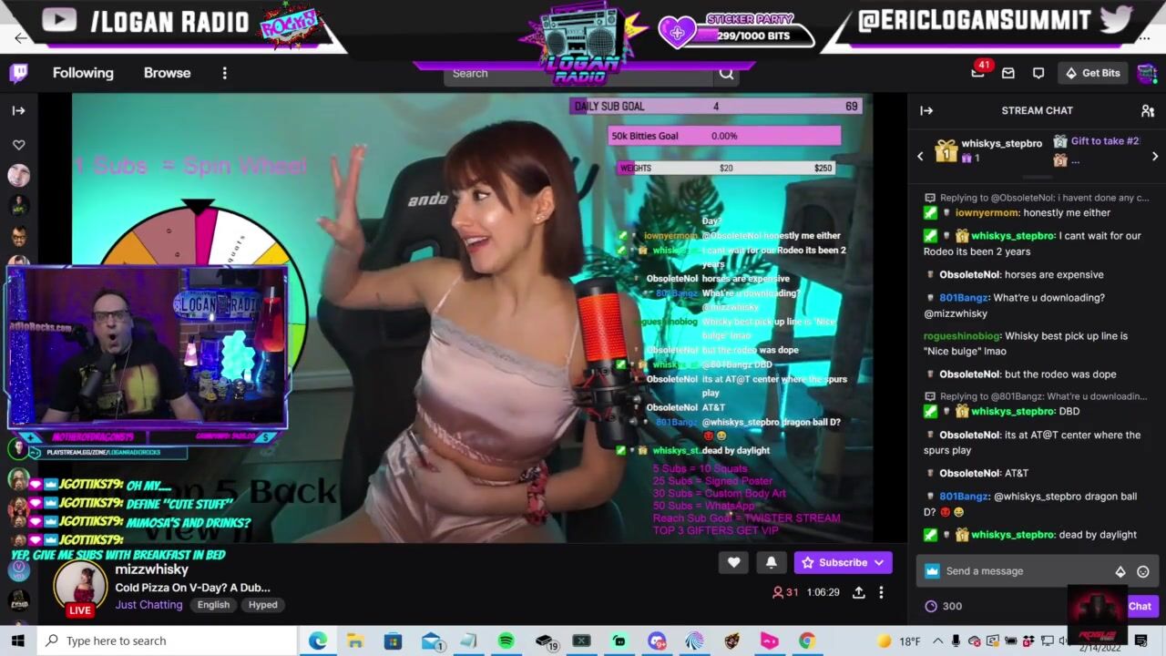Image resolution: width=1166 pixels, height=656 pixels.
Task: Open the Browse tab
Action: coord(167,73)
